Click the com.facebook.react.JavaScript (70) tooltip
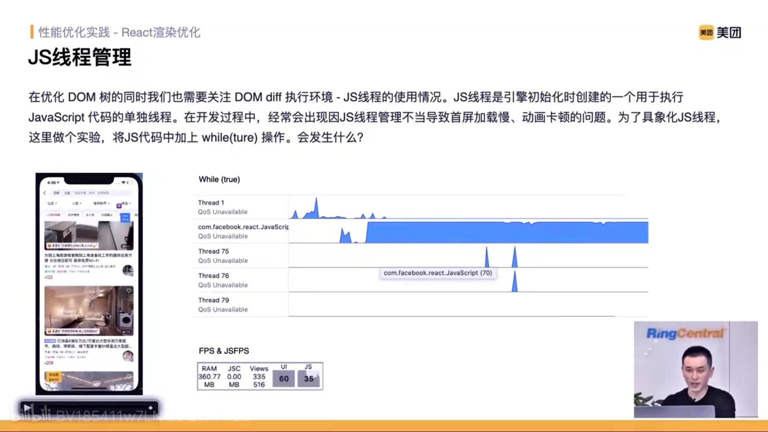768x432 pixels. [x=438, y=273]
